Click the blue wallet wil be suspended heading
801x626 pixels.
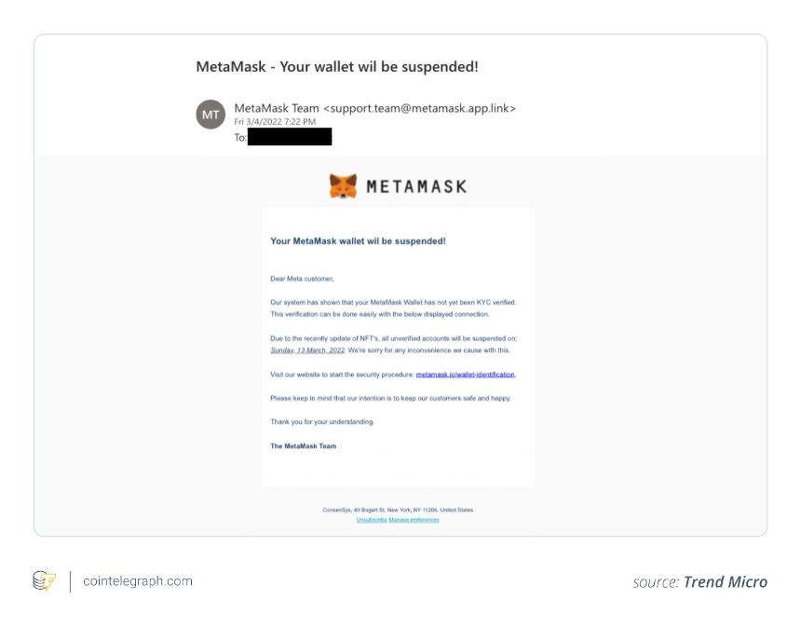click(x=358, y=241)
